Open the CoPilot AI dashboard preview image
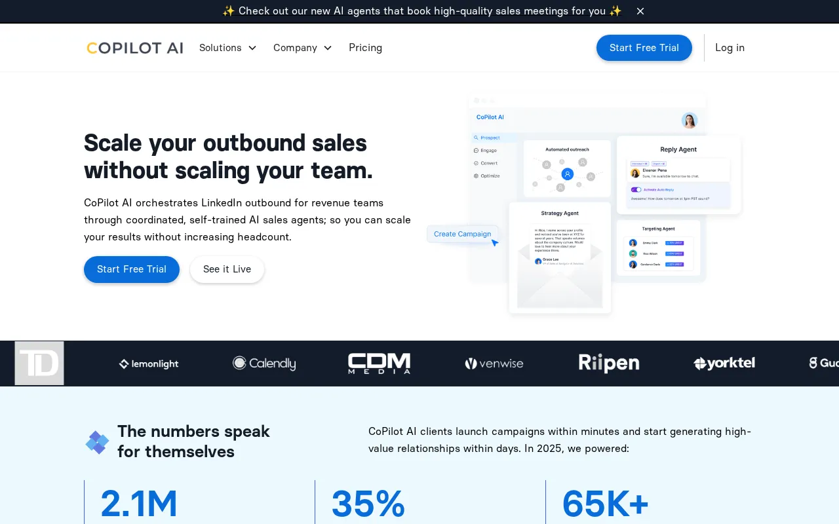Screen dimensions: 839x524 pyautogui.click(x=585, y=204)
